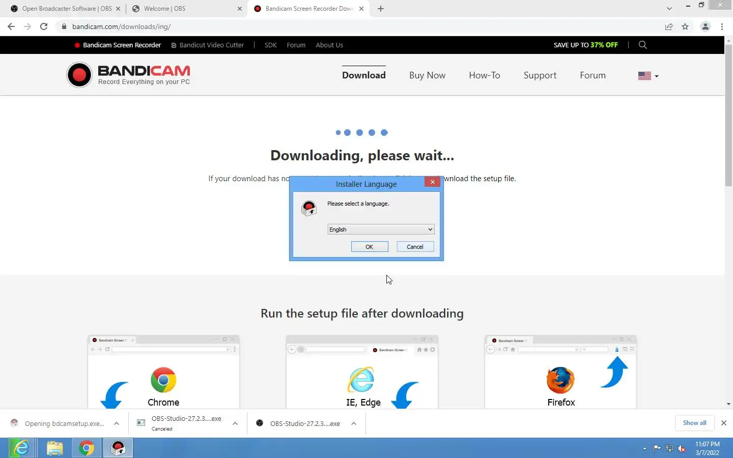
Task: Reload the page with the refresh icon
Action: tap(44, 26)
